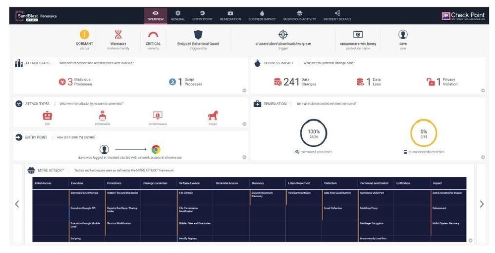The image size is (495, 253).
Task: Click the Privacy Violation unlocked padlock icon
Action: (x=431, y=82)
